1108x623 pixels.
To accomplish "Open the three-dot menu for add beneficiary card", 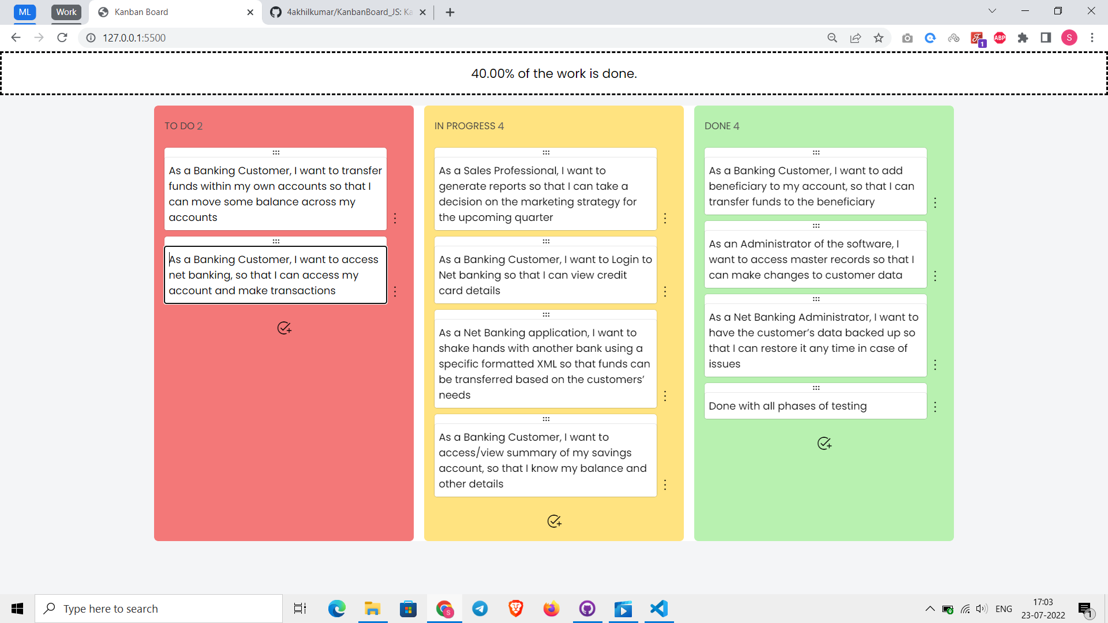I will pyautogui.click(x=935, y=202).
